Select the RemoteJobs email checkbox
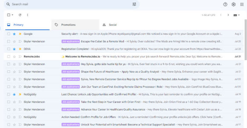The image size is (247, 128). point(9,57)
